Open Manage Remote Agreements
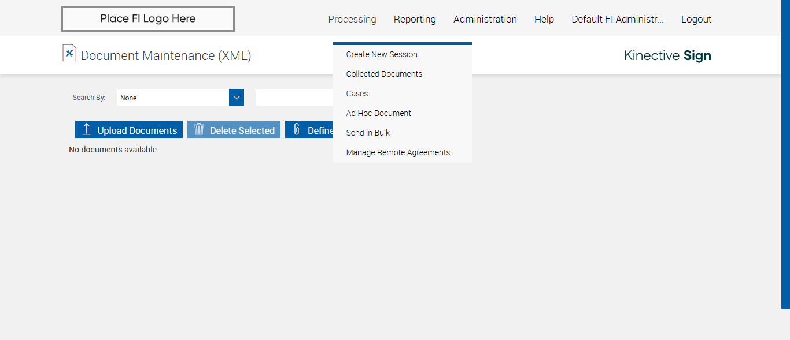Image resolution: width=790 pixels, height=340 pixels. coord(398,152)
